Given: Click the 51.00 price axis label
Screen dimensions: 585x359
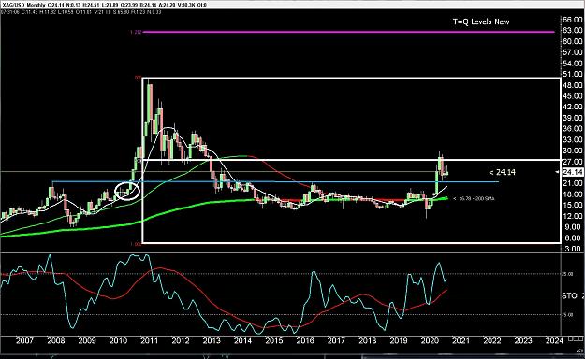Looking at the screenshot, I should tap(573, 74).
